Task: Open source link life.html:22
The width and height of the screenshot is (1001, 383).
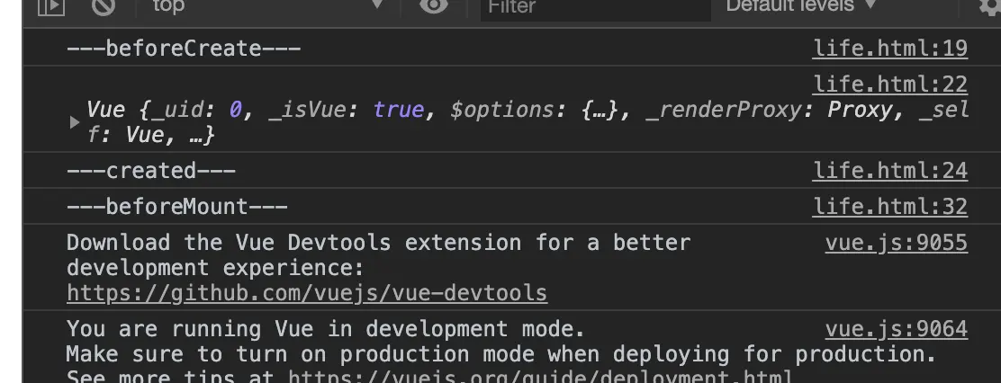Action: (890, 85)
